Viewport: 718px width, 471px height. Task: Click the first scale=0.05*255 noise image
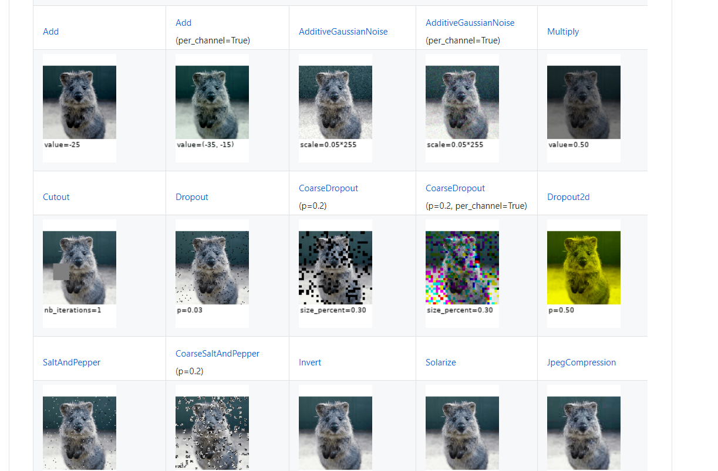point(335,108)
